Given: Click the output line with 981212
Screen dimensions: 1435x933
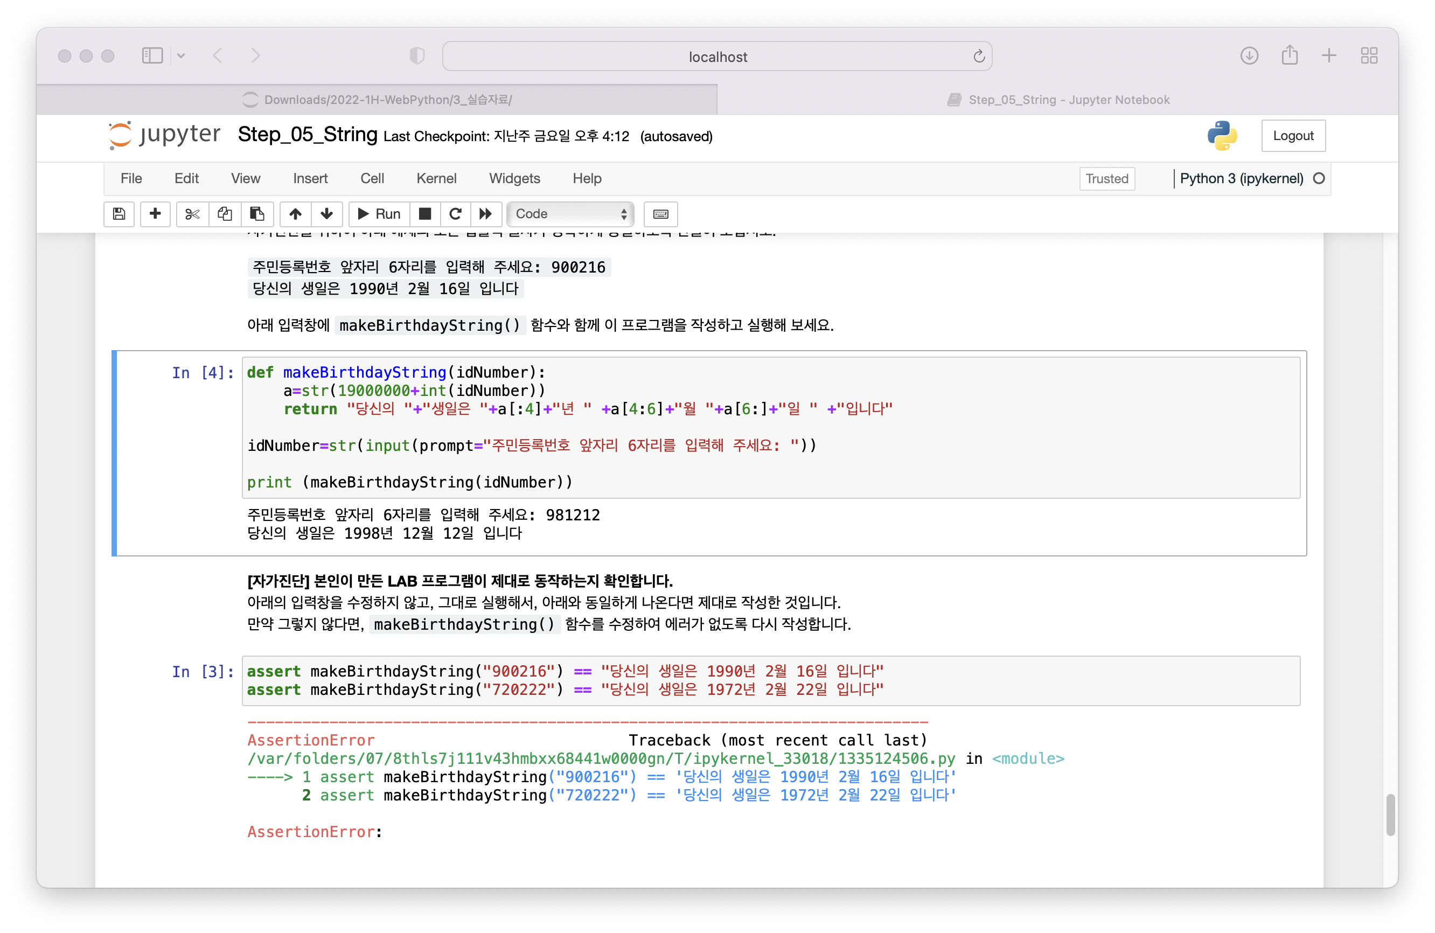Looking at the screenshot, I should point(423,515).
